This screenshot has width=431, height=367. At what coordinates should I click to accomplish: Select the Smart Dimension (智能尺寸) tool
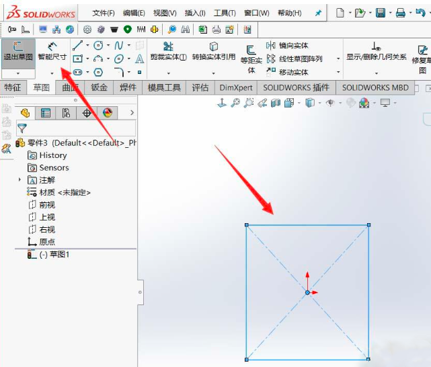pos(52,51)
